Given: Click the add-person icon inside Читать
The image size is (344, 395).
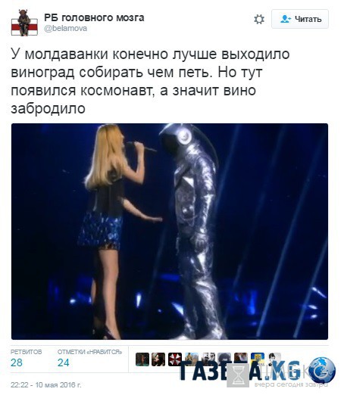Looking at the screenshot, I should pyautogui.click(x=286, y=19).
